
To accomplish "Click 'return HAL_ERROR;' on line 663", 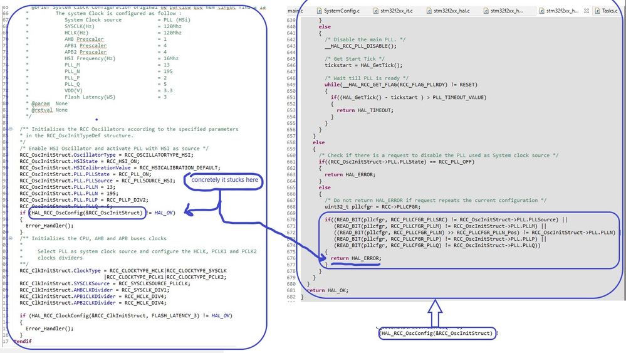I will pos(350,174).
